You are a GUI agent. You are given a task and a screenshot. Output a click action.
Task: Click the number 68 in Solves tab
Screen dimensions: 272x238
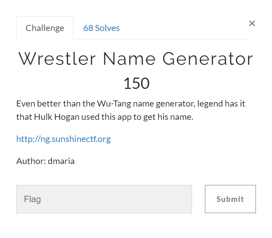88,28
